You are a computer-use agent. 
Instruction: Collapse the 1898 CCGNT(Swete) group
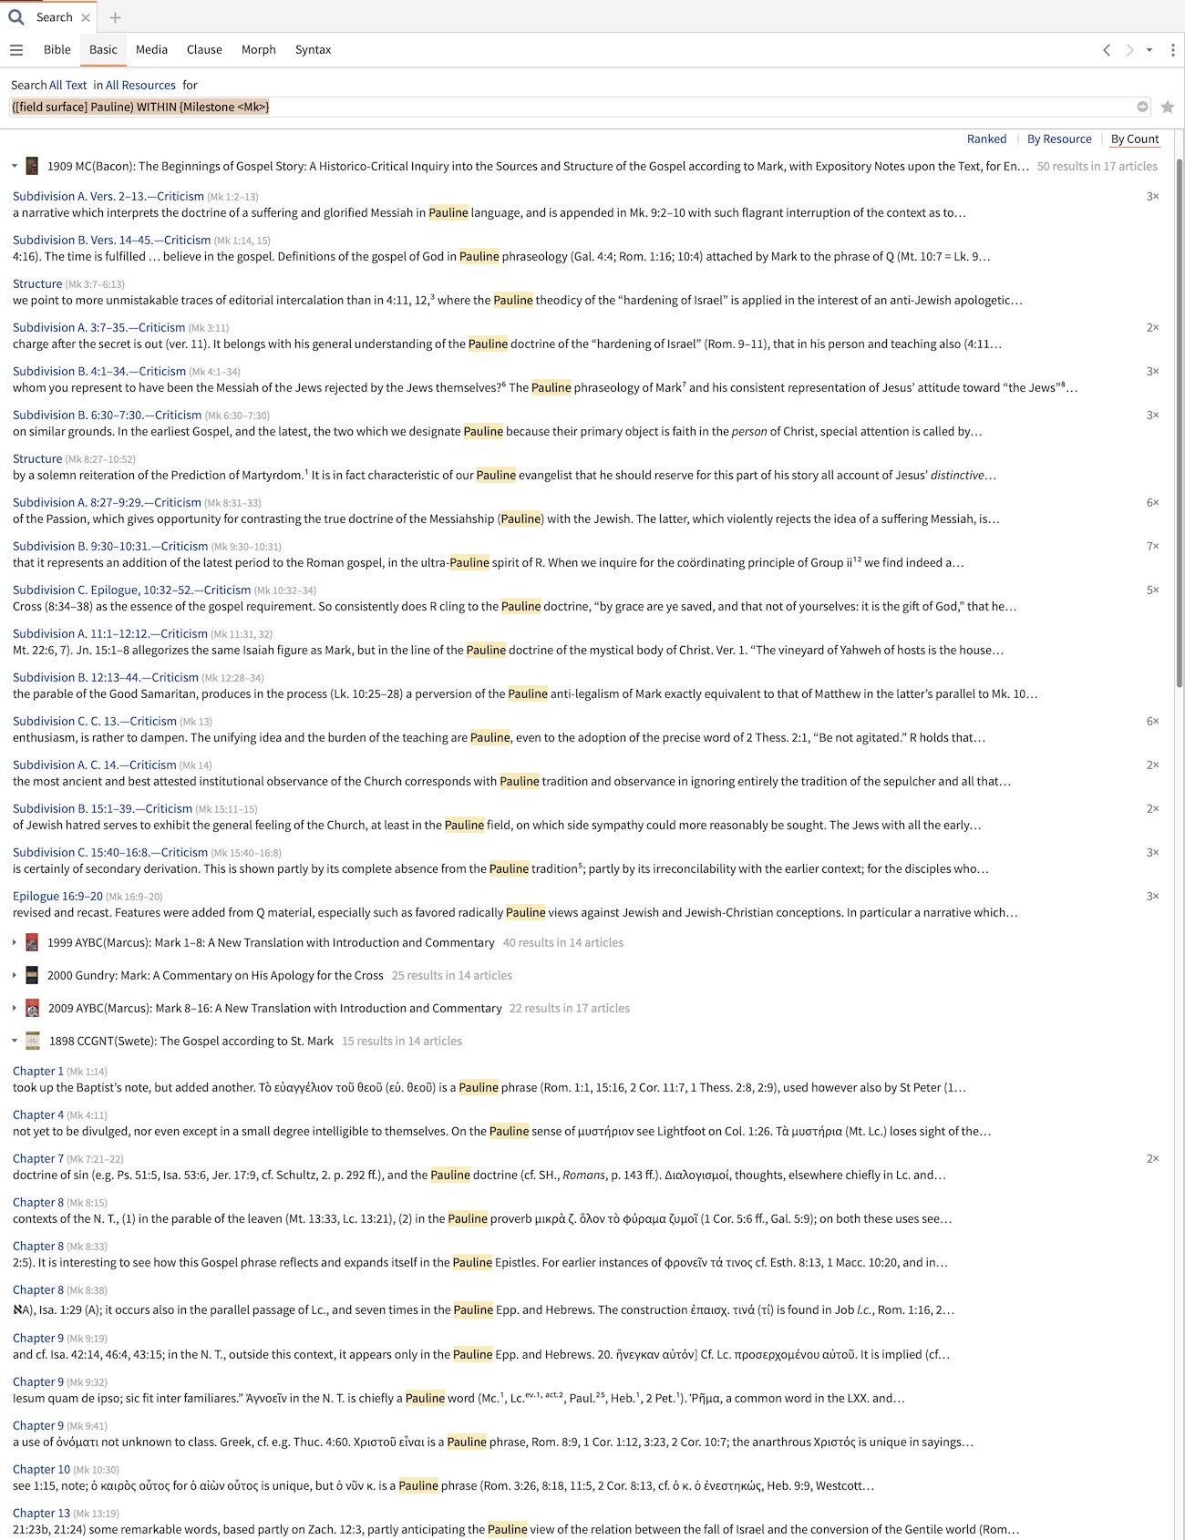tap(15, 1041)
